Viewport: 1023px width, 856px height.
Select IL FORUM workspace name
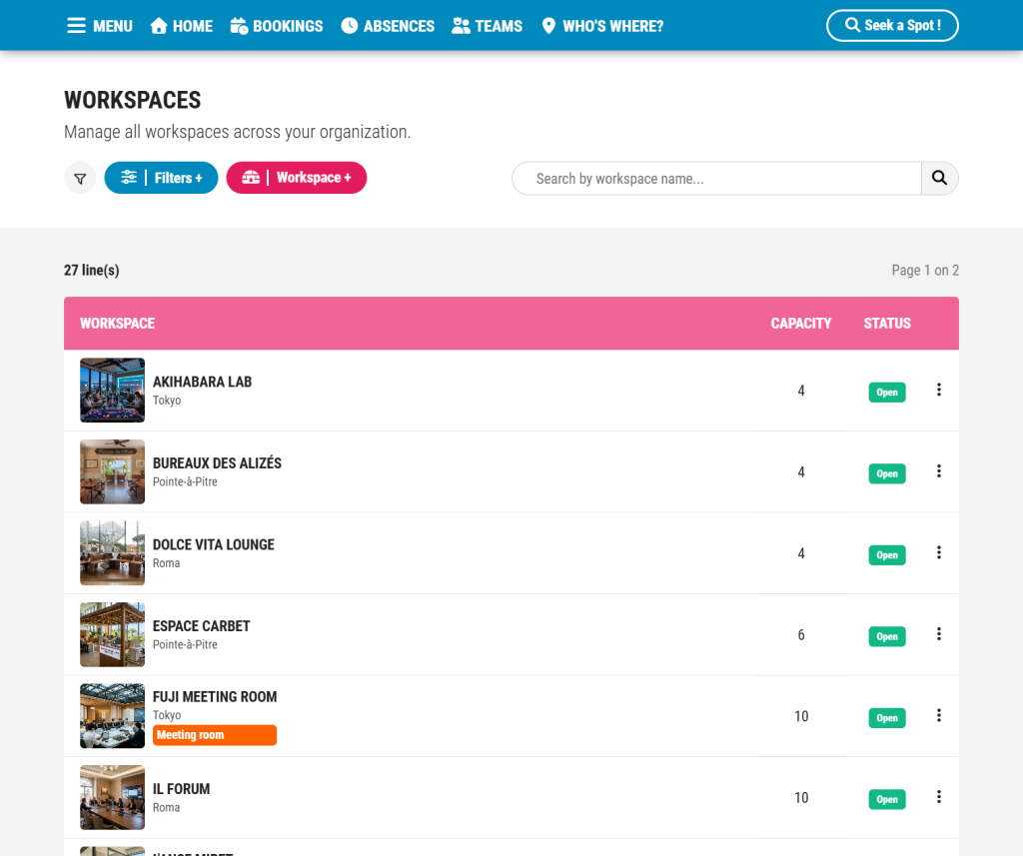(182, 789)
